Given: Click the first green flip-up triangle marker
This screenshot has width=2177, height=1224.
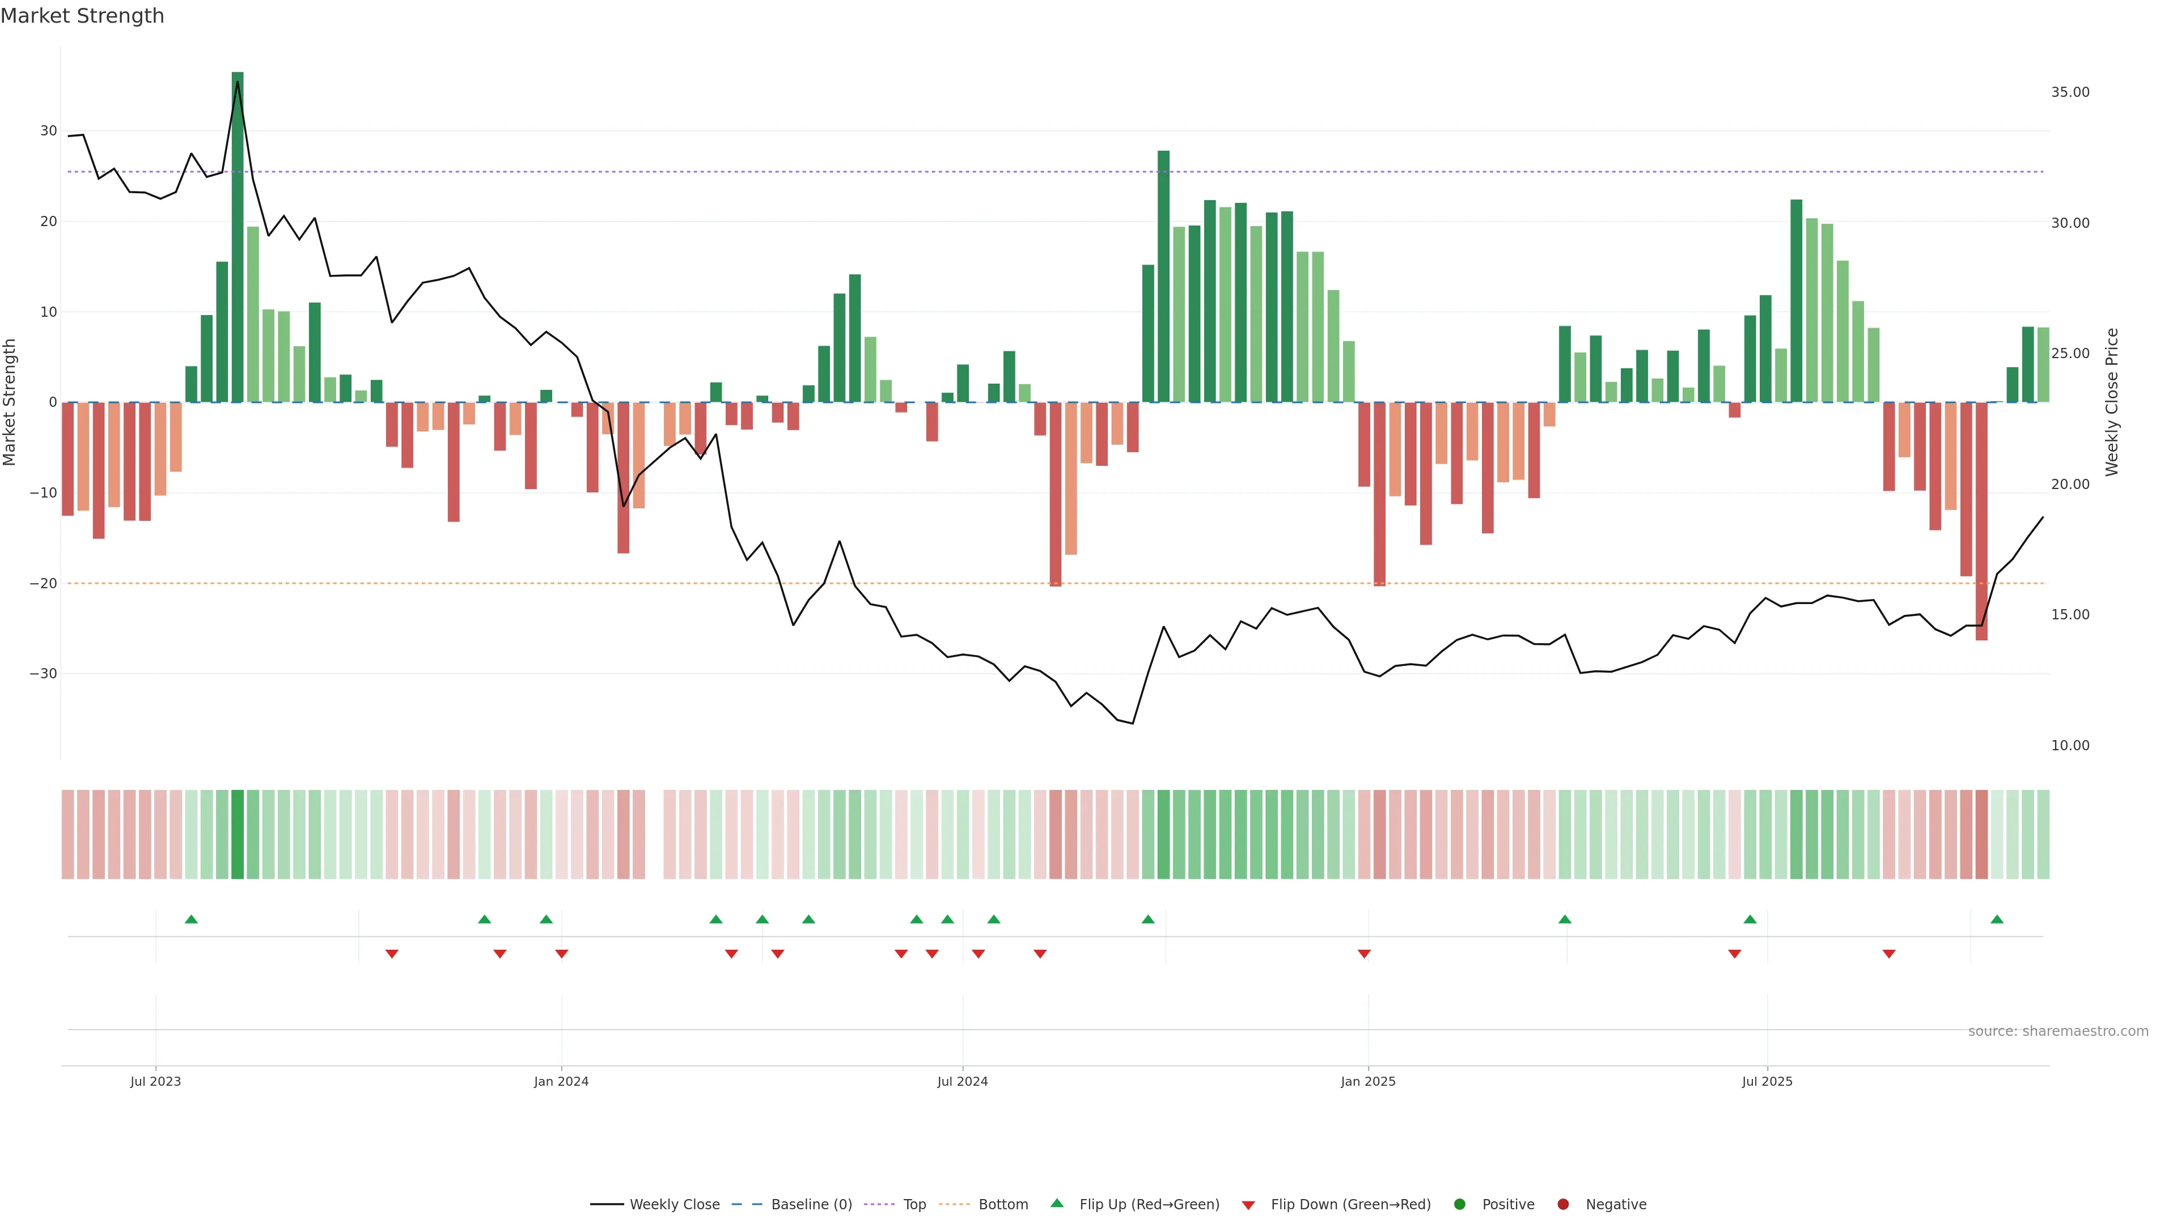Looking at the screenshot, I should pyautogui.click(x=191, y=919).
